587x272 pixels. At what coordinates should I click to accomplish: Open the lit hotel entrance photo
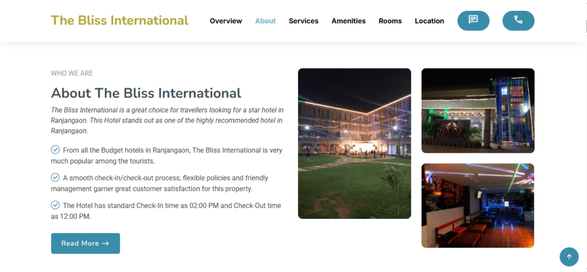point(478,111)
